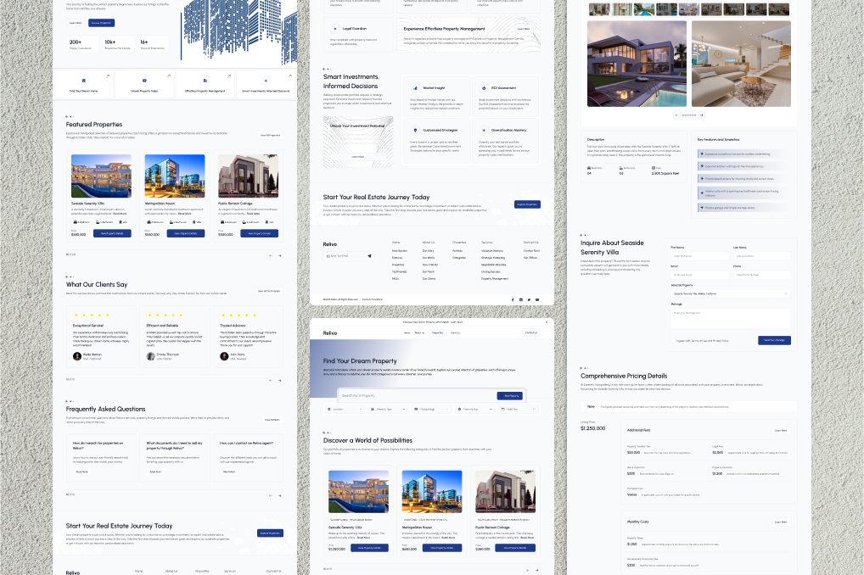
Task: Click the Facebook icon in the footer
Action: pyautogui.click(x=512, y=299)
